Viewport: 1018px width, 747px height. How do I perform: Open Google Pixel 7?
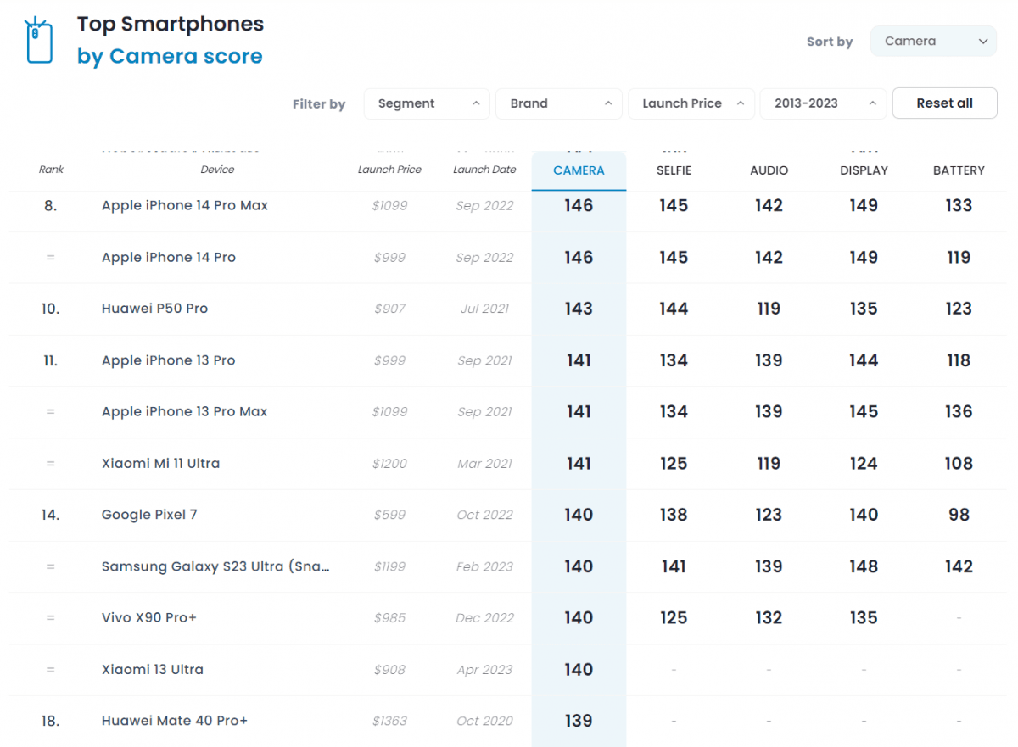point(149,515)
